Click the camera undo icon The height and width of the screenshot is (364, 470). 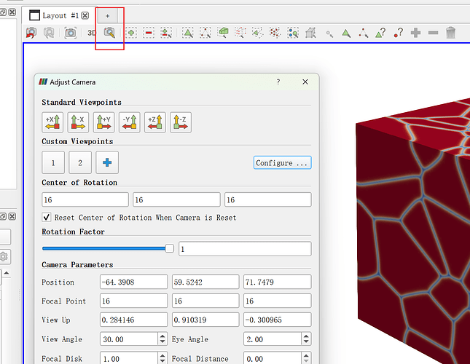[31, 33]
